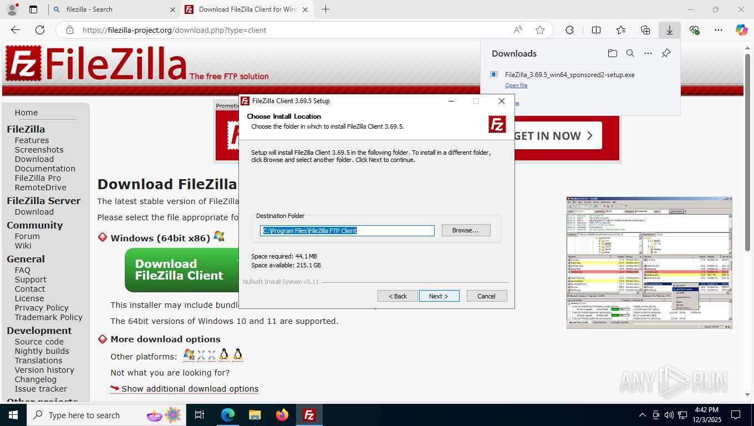Toggle the Downloads toolbar button

670,30
